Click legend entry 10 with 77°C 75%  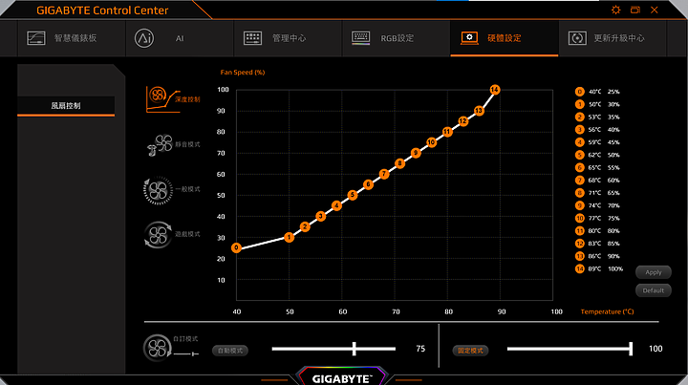(597, 219)
